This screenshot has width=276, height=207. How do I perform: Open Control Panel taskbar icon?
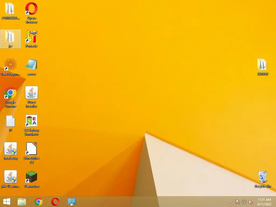(x=72, y=202)
